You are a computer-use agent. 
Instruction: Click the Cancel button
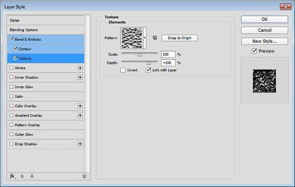[x=265, y=30]
